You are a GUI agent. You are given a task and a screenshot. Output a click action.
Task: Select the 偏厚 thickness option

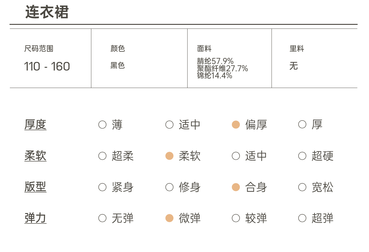(236, 125)
